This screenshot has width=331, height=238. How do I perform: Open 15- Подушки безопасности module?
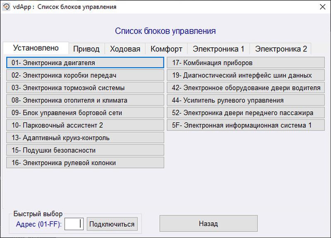(85, 150)
